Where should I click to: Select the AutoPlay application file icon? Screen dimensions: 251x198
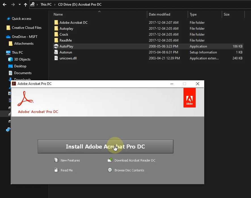click(x=56, y=46)
